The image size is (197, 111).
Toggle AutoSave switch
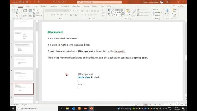[x=22, y=2]
